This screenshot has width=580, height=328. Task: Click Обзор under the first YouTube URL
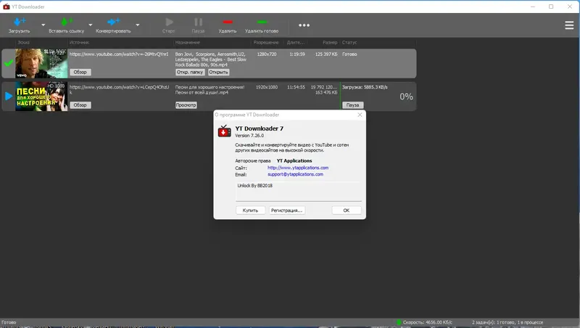(80, 72)
